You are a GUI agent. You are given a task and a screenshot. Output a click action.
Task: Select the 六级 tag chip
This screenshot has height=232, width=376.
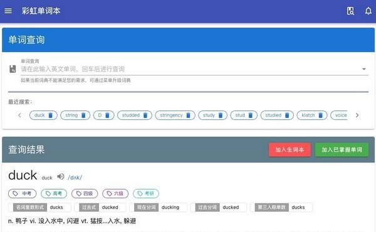115,193
